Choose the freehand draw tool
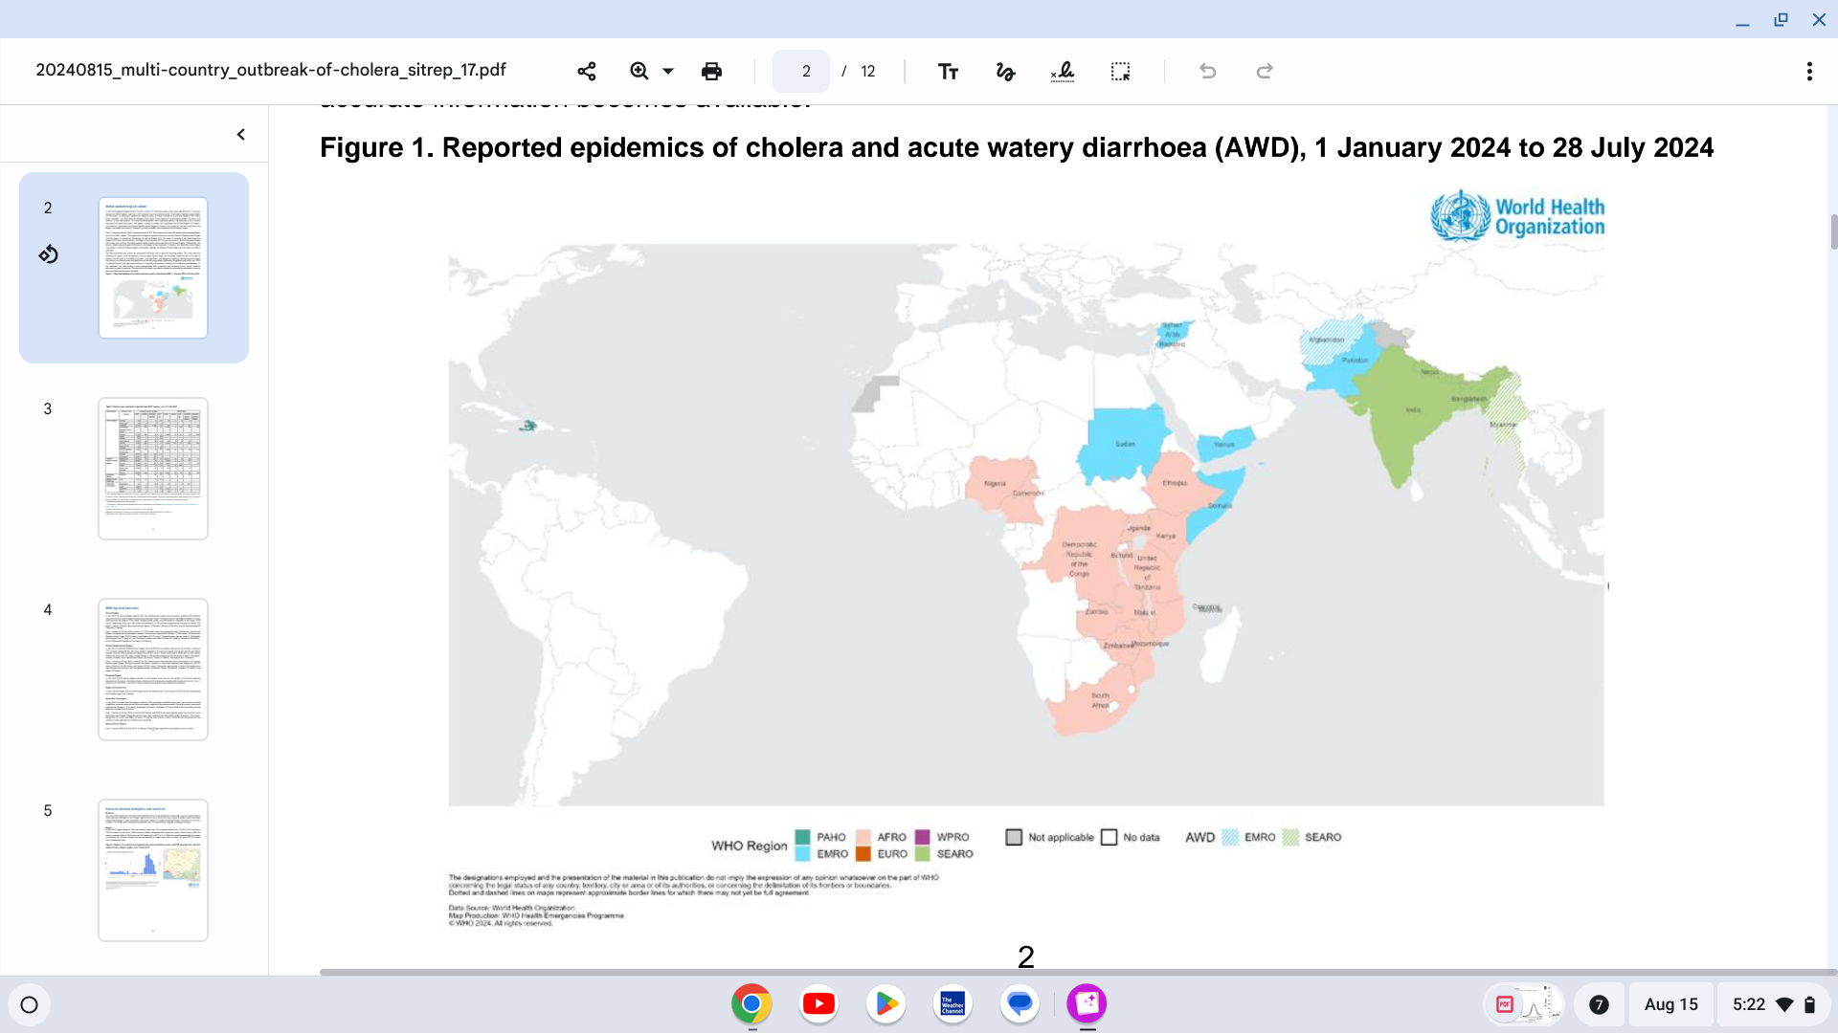The image size is (1838, 1033). [1005, 71]
